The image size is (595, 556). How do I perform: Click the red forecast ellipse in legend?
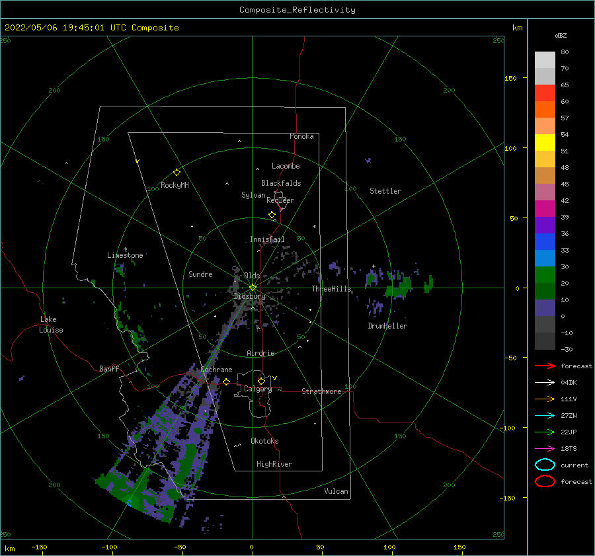545,481
